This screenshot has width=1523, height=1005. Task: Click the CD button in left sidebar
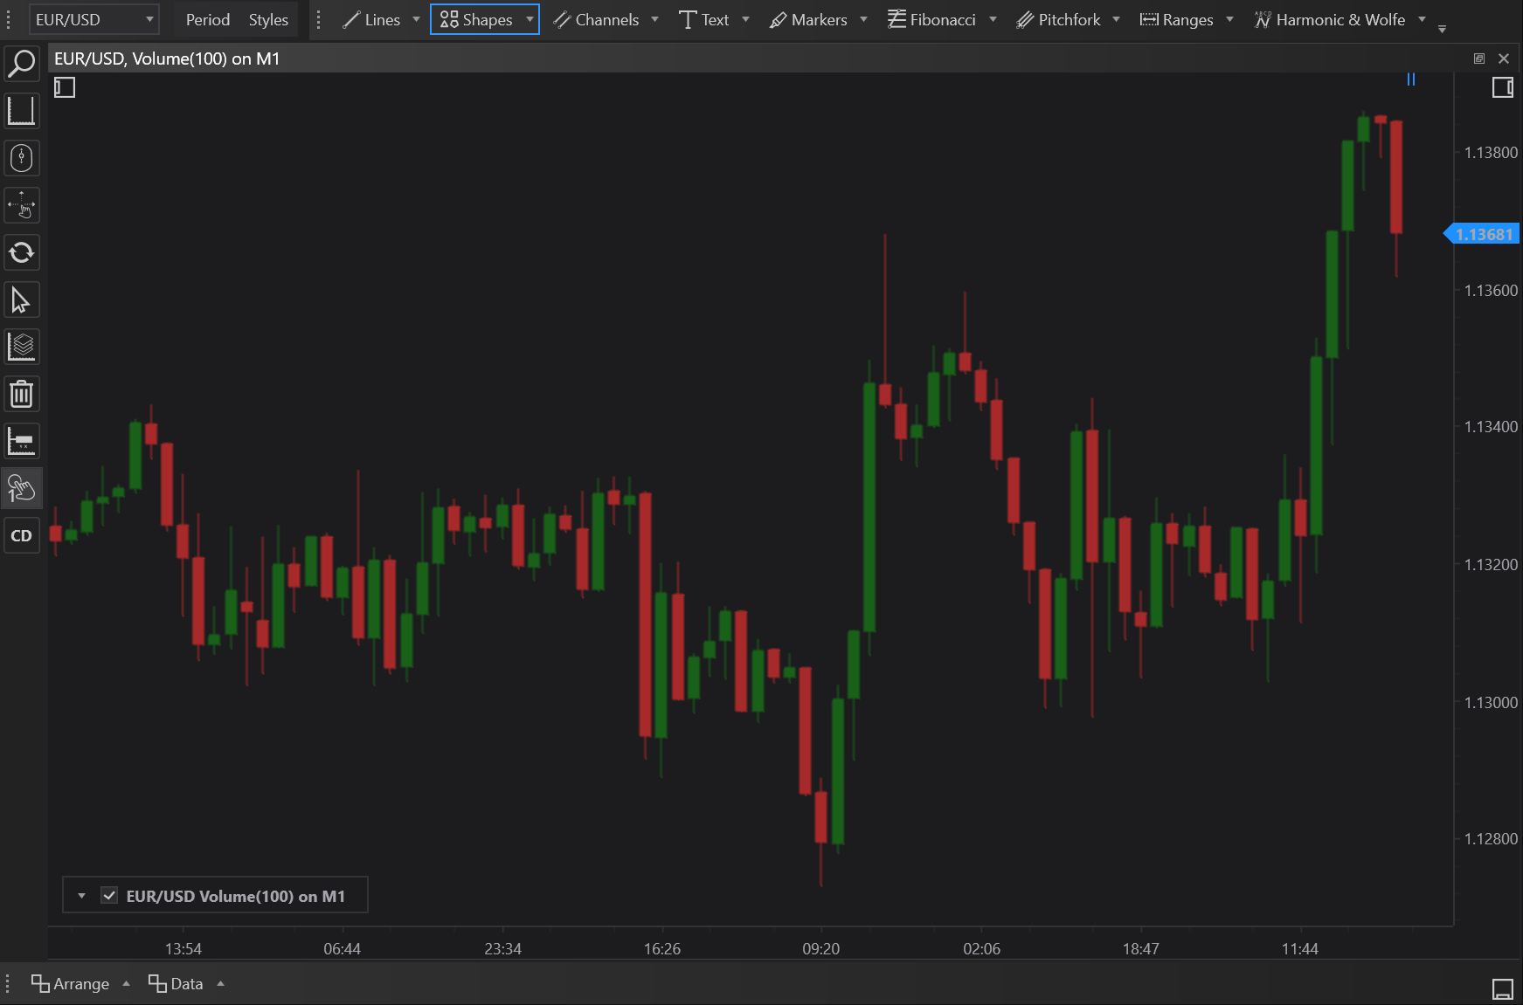(x=22, y=536)
